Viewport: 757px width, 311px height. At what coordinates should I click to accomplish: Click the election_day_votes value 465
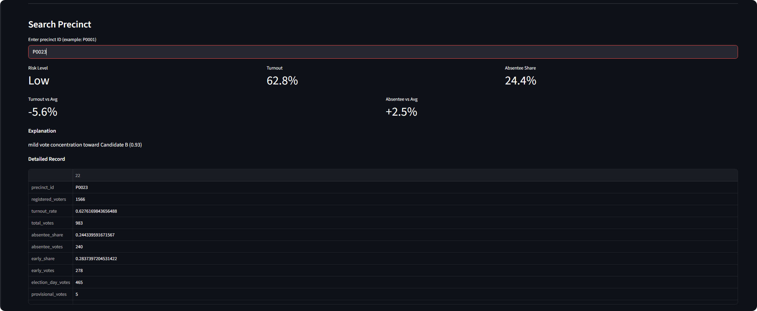point(79,282)
